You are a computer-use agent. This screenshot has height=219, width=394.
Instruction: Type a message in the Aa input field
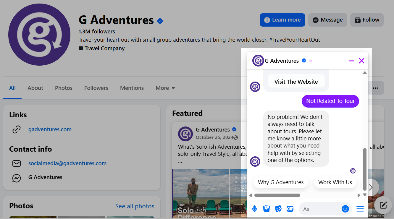pos(319,209)
